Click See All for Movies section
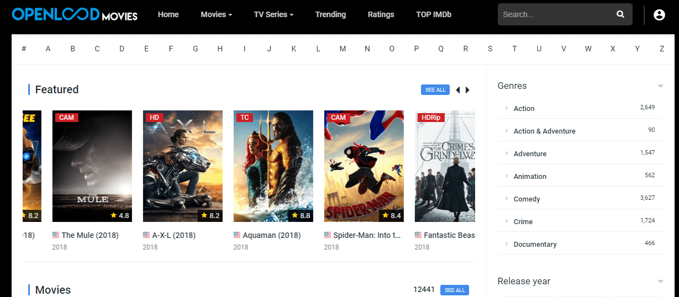 [455, 290]
